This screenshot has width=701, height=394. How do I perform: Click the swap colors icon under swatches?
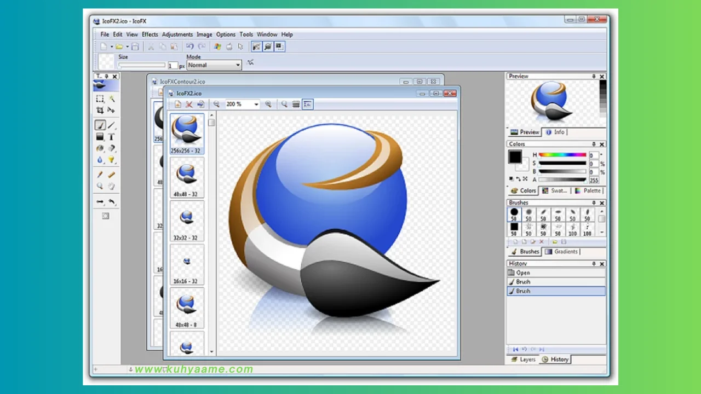[519, 178]
